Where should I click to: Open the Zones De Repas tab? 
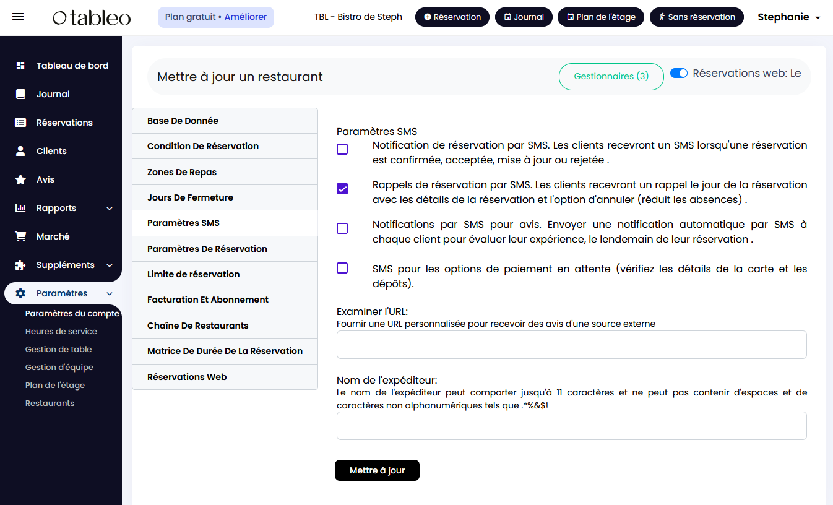pos(225,172)
